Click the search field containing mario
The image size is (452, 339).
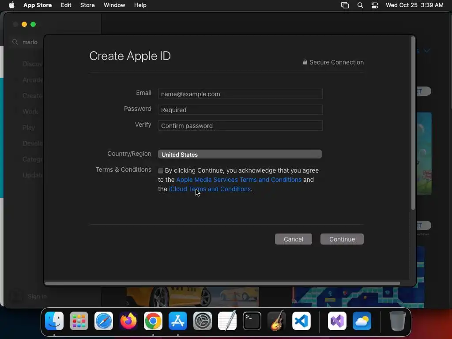(27, 42)
